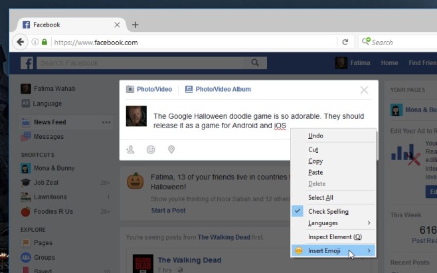Expand the Insert Emoji submenu arrow
Screen dimensions: 437x273
click(x=369, y=250)
